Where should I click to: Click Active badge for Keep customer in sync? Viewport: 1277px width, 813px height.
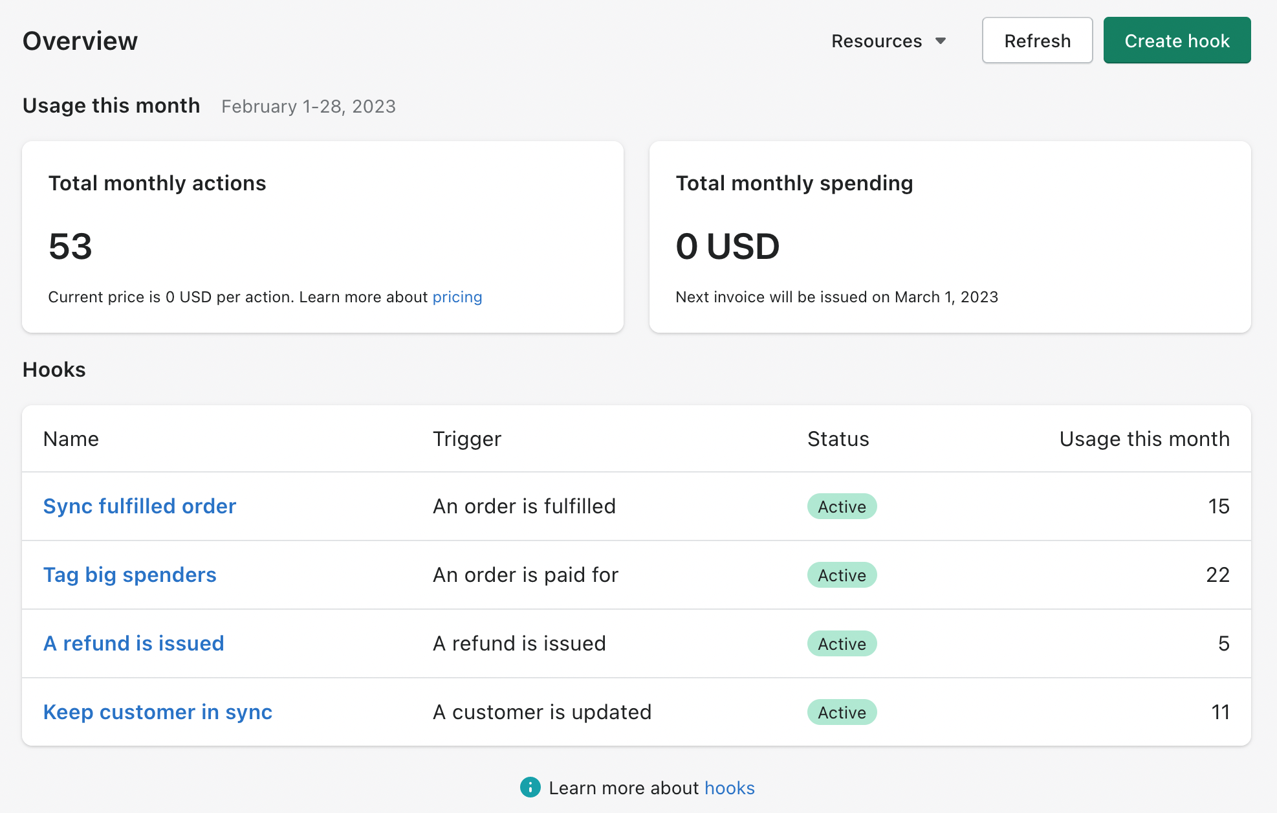click(x=841, y=713)
